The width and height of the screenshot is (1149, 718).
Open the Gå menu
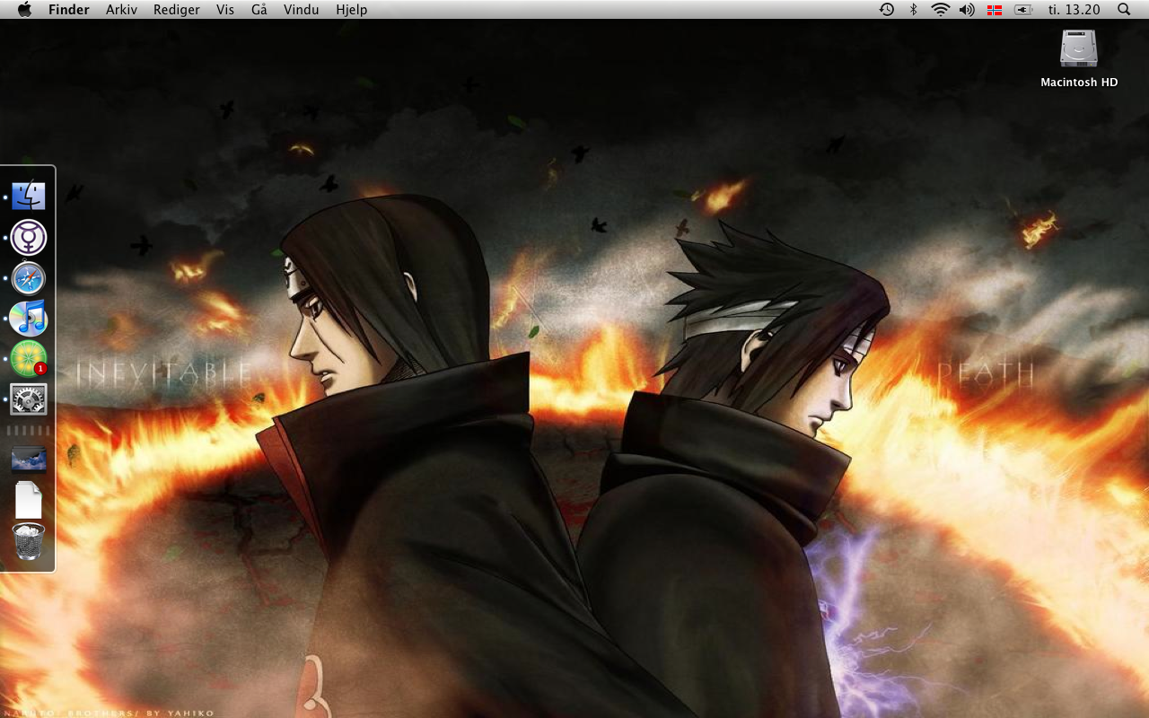coord(259,10)
